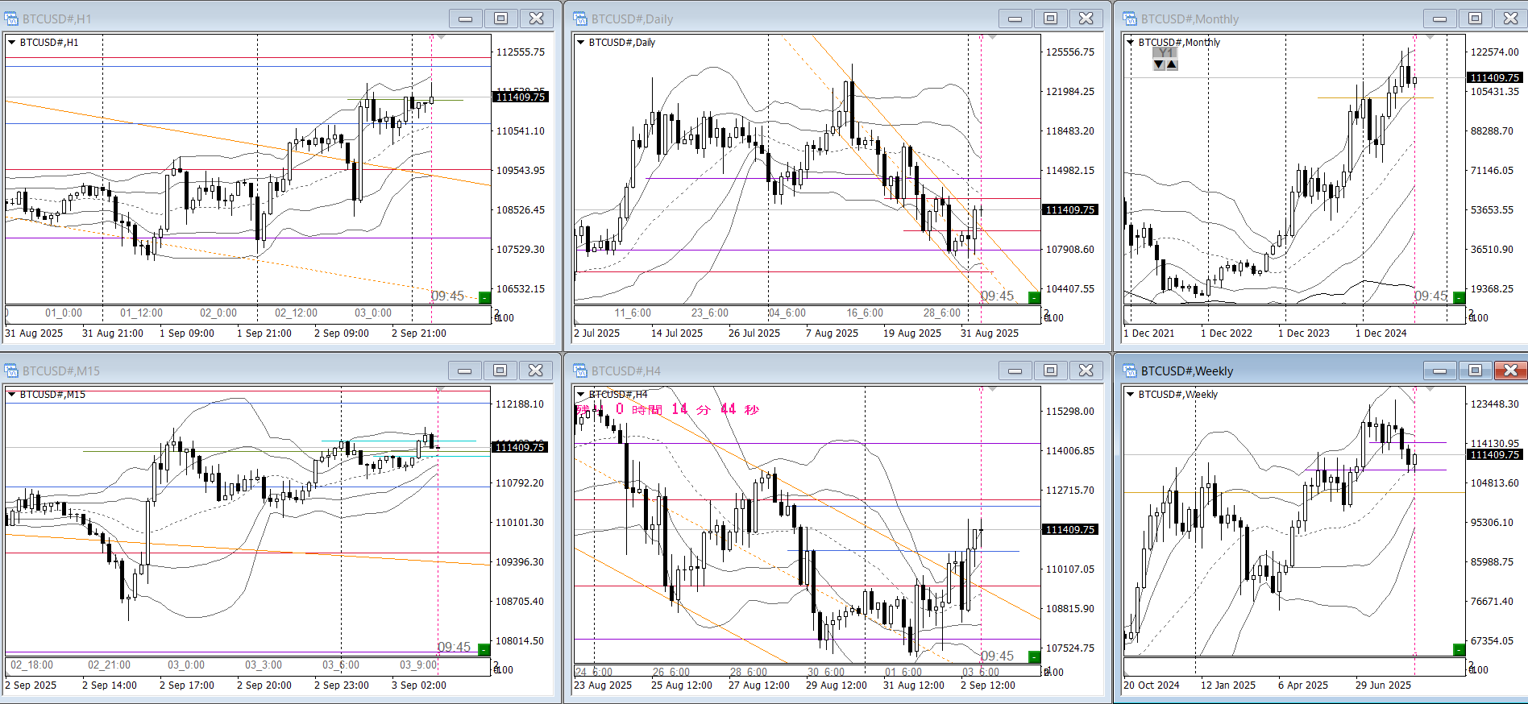
Task: Click the BTCUSD#,Daily window chart icon
Action: 580,19
